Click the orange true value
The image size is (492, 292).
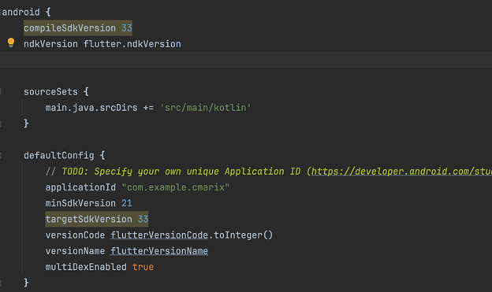143,267
